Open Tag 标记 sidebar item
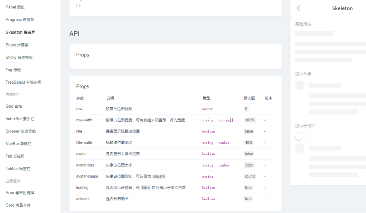366x213 pixels. click(x=13, y=70)
